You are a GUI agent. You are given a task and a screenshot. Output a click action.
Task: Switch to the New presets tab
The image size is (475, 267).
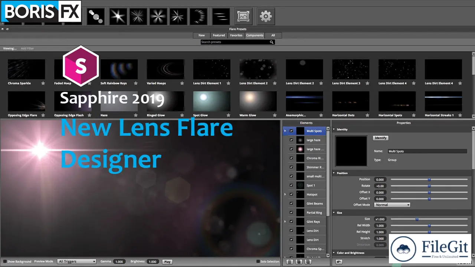click(202, 35)
